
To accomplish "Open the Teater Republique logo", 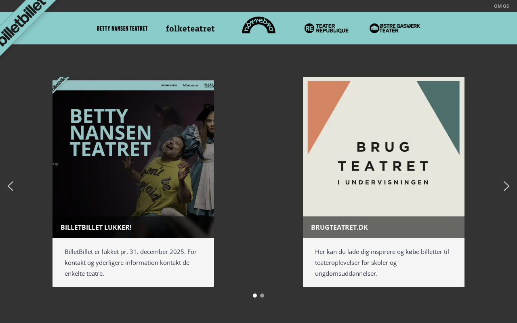I will coord(326,28).
